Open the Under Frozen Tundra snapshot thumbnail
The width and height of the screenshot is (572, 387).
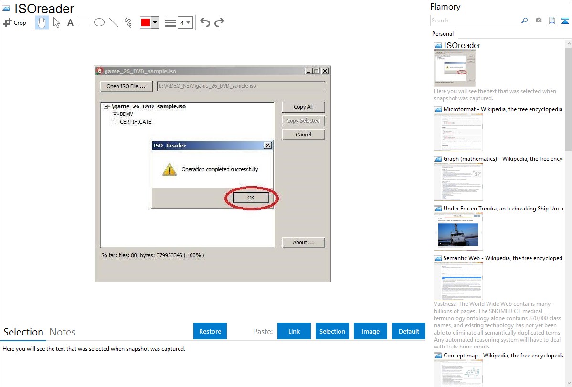tap(458, 231)
